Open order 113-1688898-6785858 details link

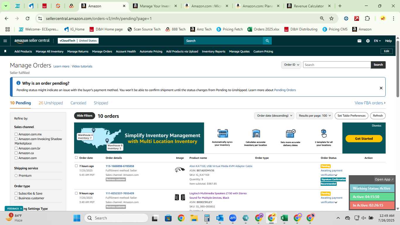click(x=120, y=166)
